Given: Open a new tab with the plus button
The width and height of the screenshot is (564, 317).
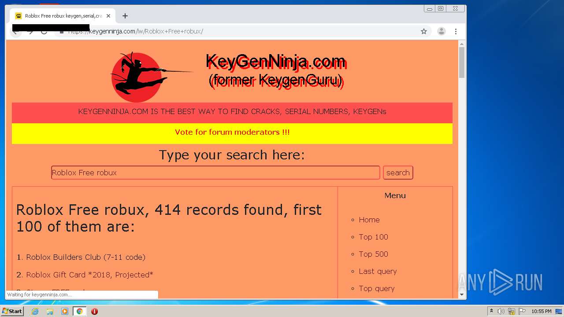Looking at the screenshot, I should click(125, 16).
